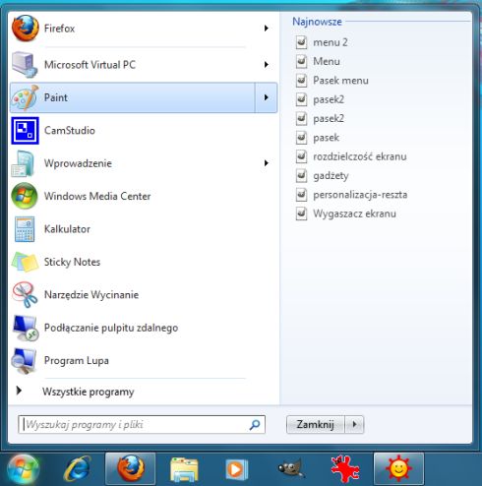Click the Kalkulator label
This screenshot has height=486, width=482.
pyautogui.click(x=67, y=229)
